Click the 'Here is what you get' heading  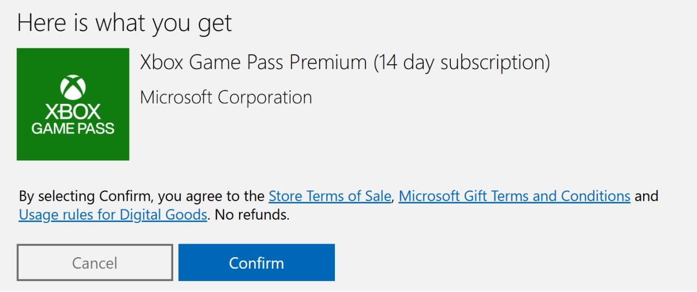[x=125, y=23]
